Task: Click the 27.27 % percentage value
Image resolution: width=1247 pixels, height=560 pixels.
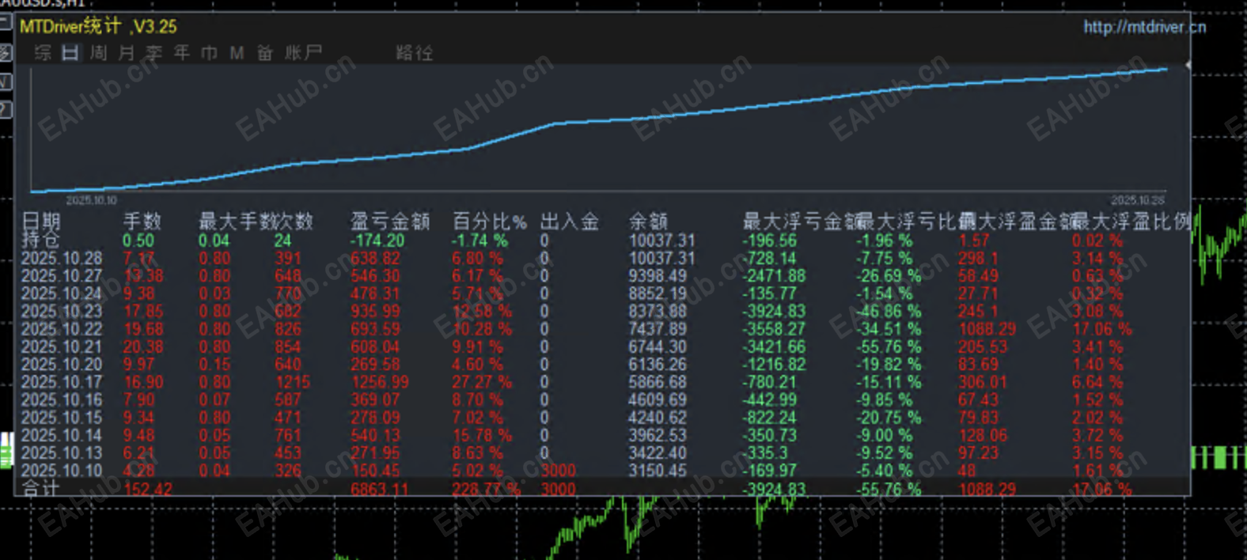Action: [482, 382]
